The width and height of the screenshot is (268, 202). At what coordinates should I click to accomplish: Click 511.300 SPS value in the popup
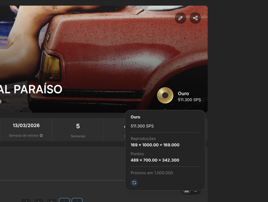point(142,126)
